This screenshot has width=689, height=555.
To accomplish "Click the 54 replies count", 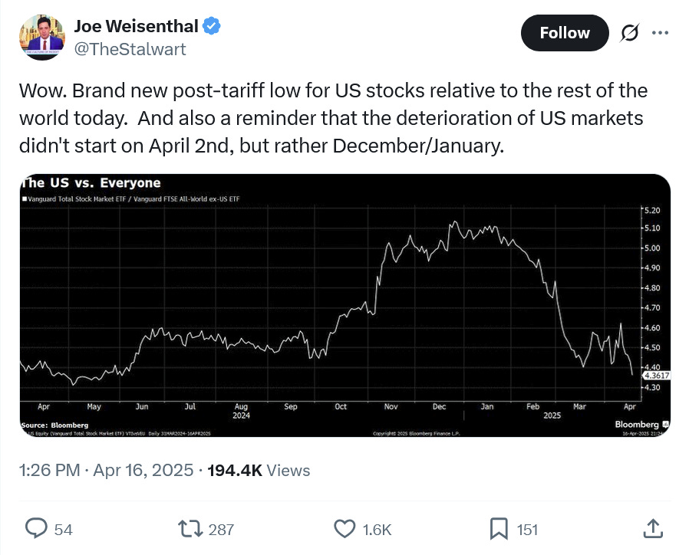I will click(63, 530).
